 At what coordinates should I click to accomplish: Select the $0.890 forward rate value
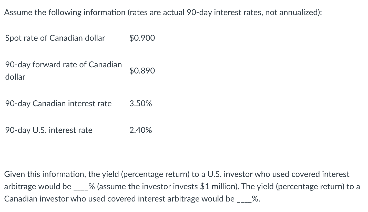coord(142,71)
